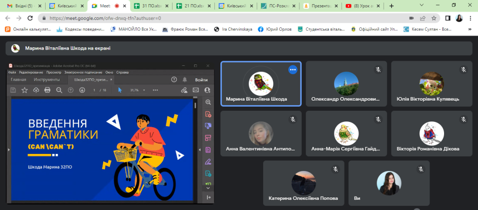Click the Meet address bar URL field
478x210 pixels.
209,18
